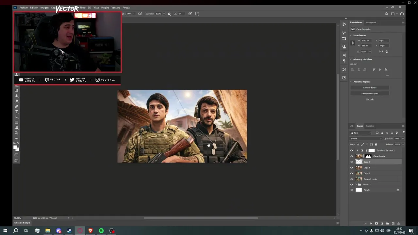This screenshot has width=418, height=235.
Task: Open the Relleno 100% dropdown arrow
Action: click(403, 144)
